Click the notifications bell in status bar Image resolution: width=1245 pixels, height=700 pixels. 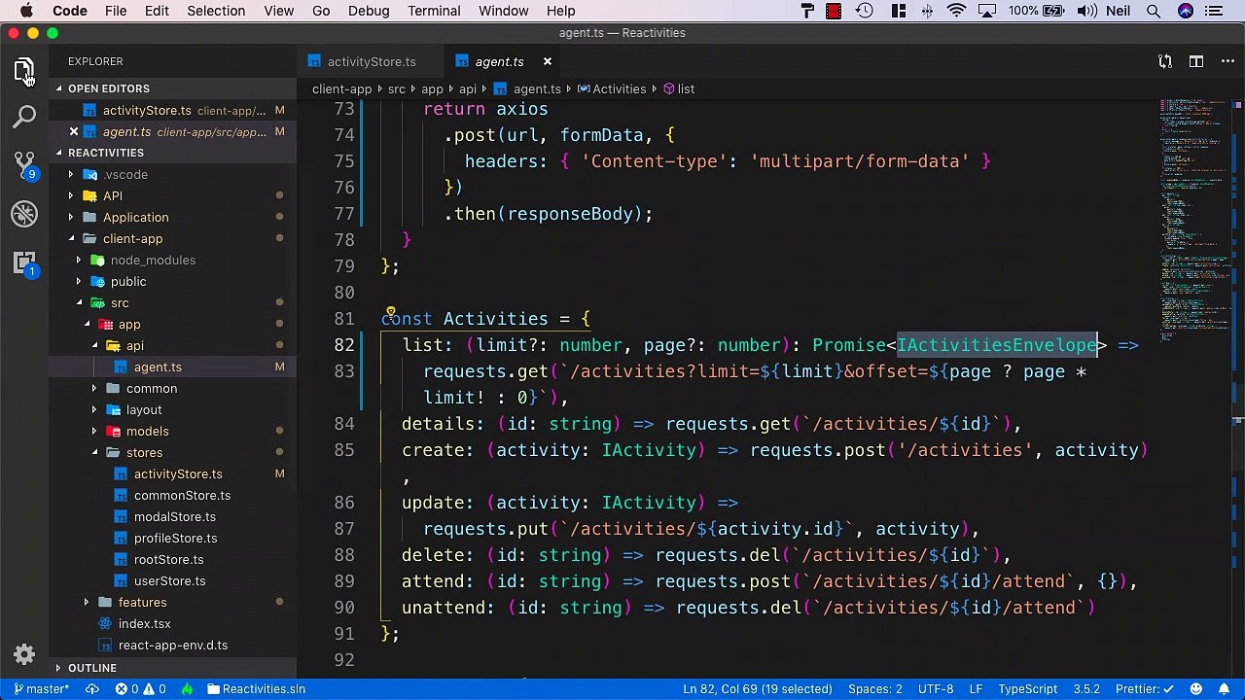point(1224,688)
